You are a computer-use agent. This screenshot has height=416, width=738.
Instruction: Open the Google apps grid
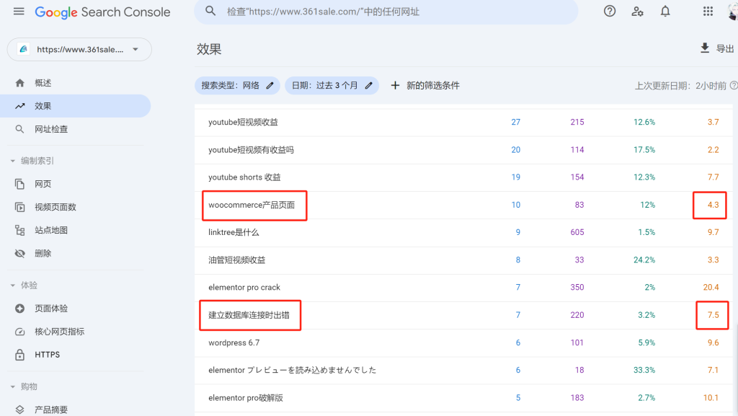708,12
